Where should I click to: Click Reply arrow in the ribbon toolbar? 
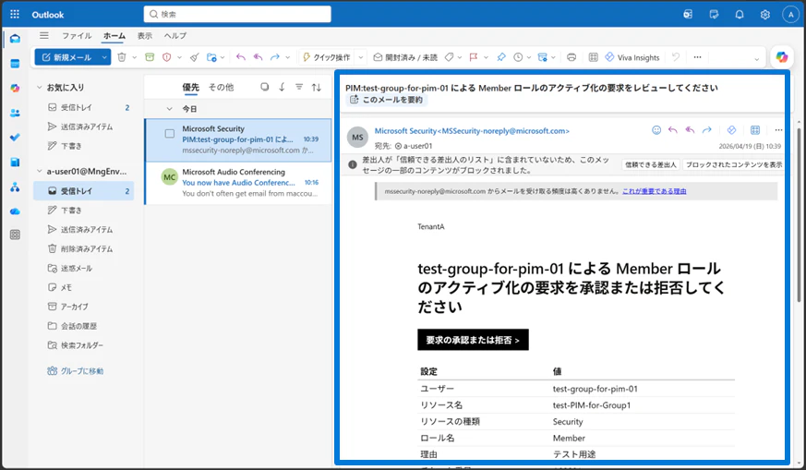pyautogui.click(x=241, y=57)
